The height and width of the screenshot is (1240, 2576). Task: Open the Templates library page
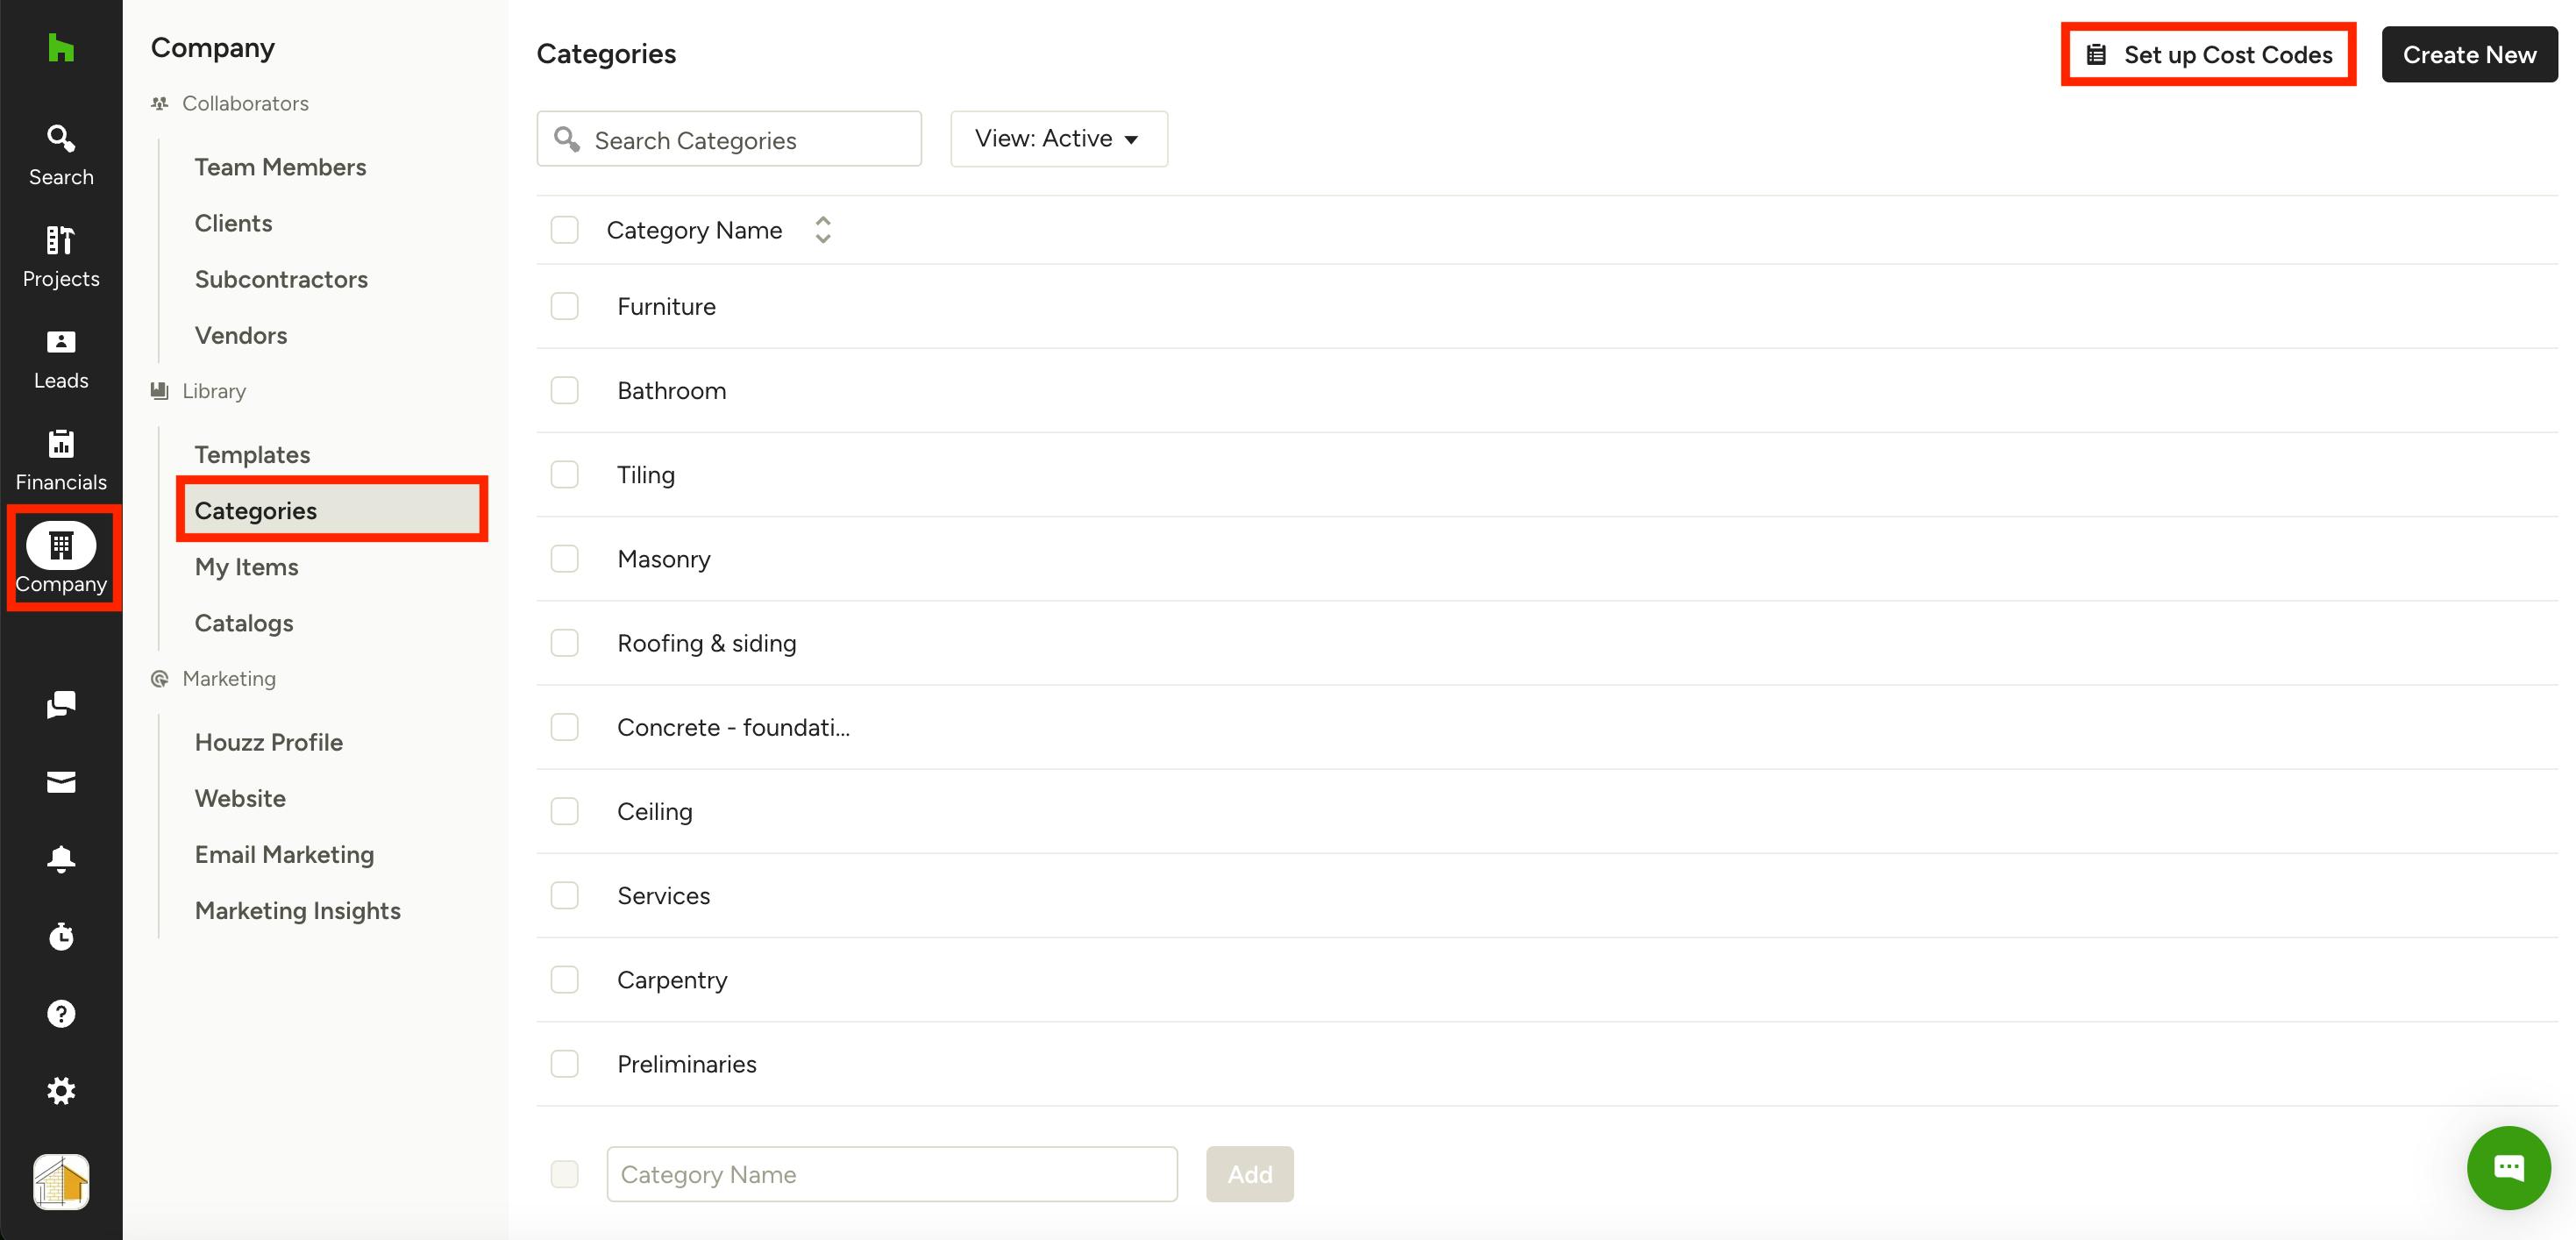coord(252,455)
